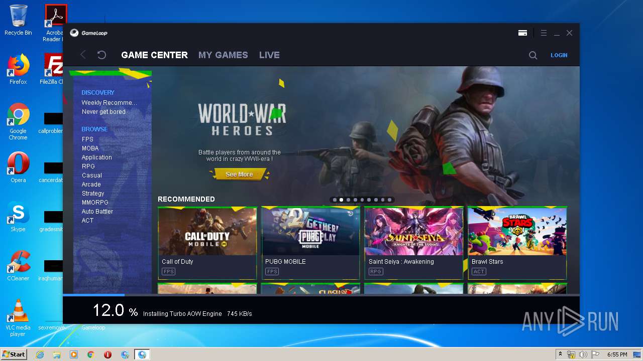Click ACT tag under Brawl Stars

coord(479,272)
